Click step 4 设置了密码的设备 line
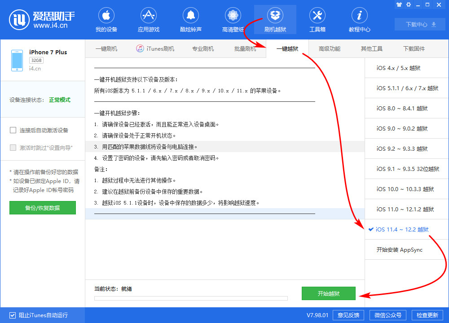 pos(157,158)
